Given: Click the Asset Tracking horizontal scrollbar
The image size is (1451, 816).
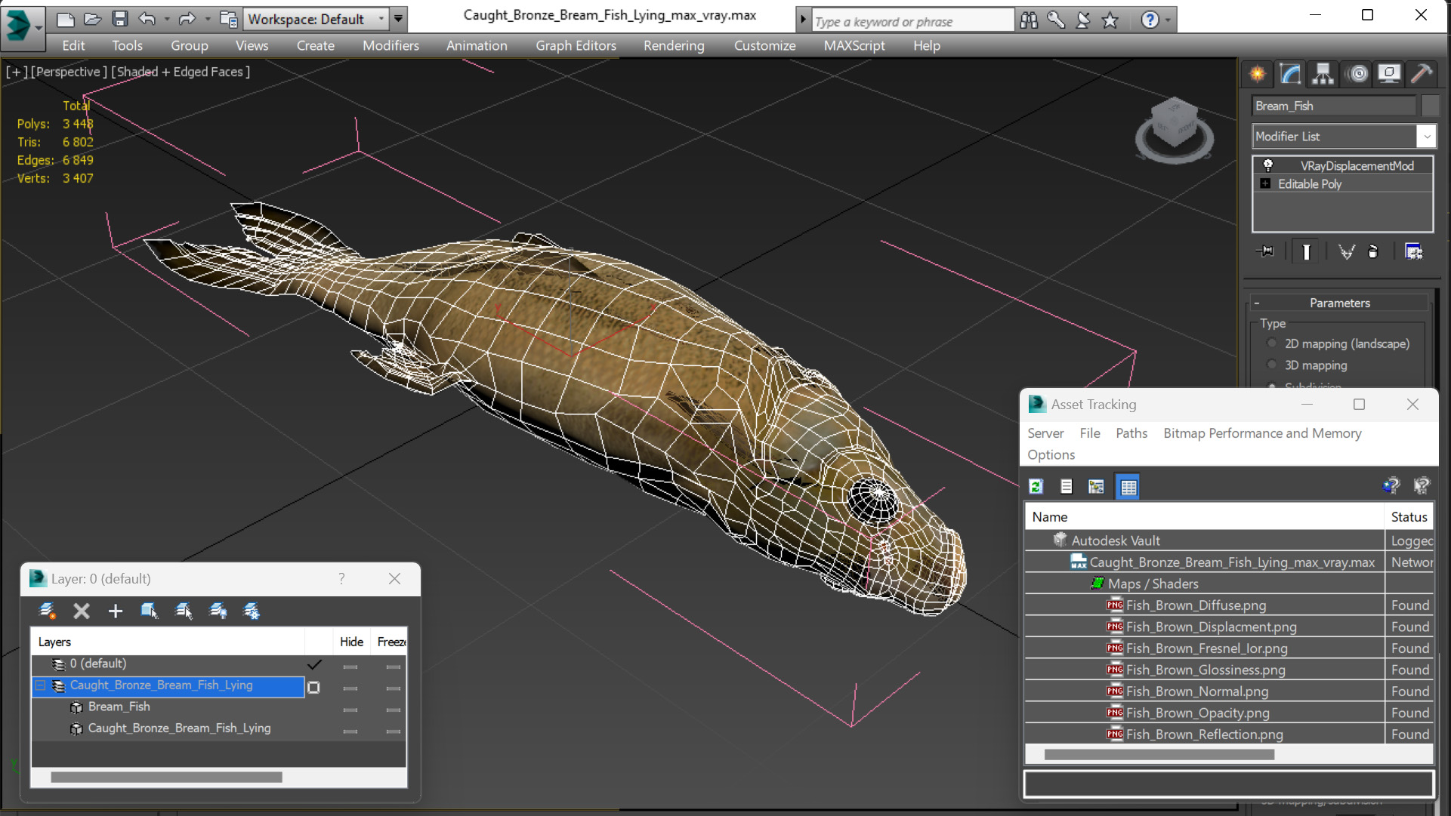Looking at the screenshot, I should (x=1159, y=754).
